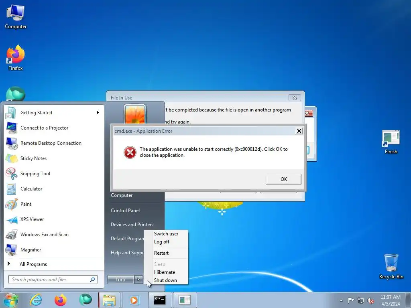Screen dimensions: 411x308
Task: Click the Windows Start orb
Action: tap(11, 300)
